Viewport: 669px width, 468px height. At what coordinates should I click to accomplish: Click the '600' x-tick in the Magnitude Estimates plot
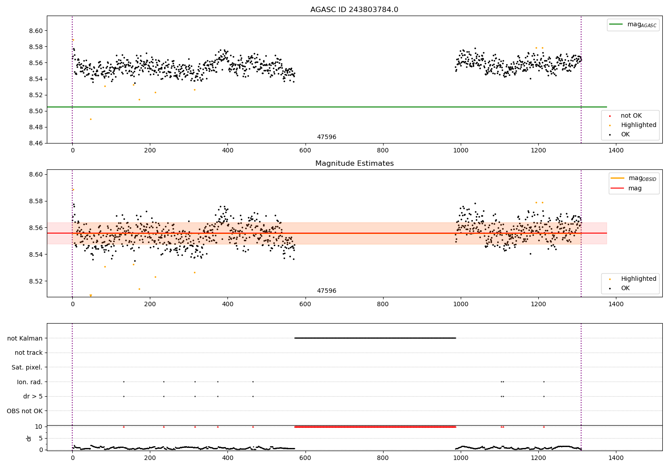click(305, 304)
